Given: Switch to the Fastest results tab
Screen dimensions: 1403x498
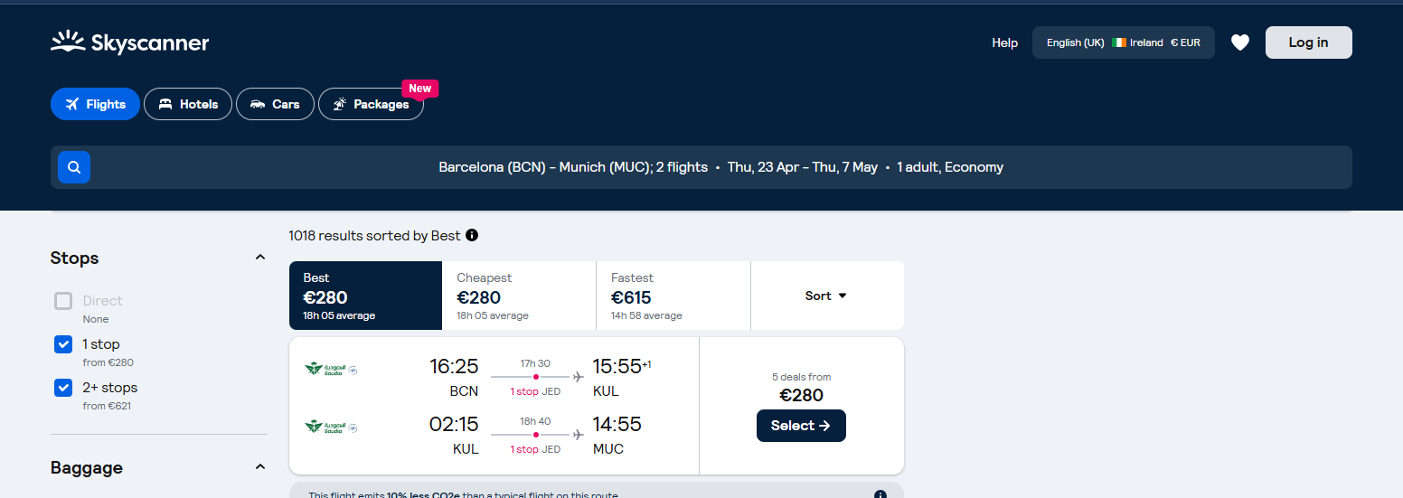Looking at the screenshot, I should click(673, 296).
